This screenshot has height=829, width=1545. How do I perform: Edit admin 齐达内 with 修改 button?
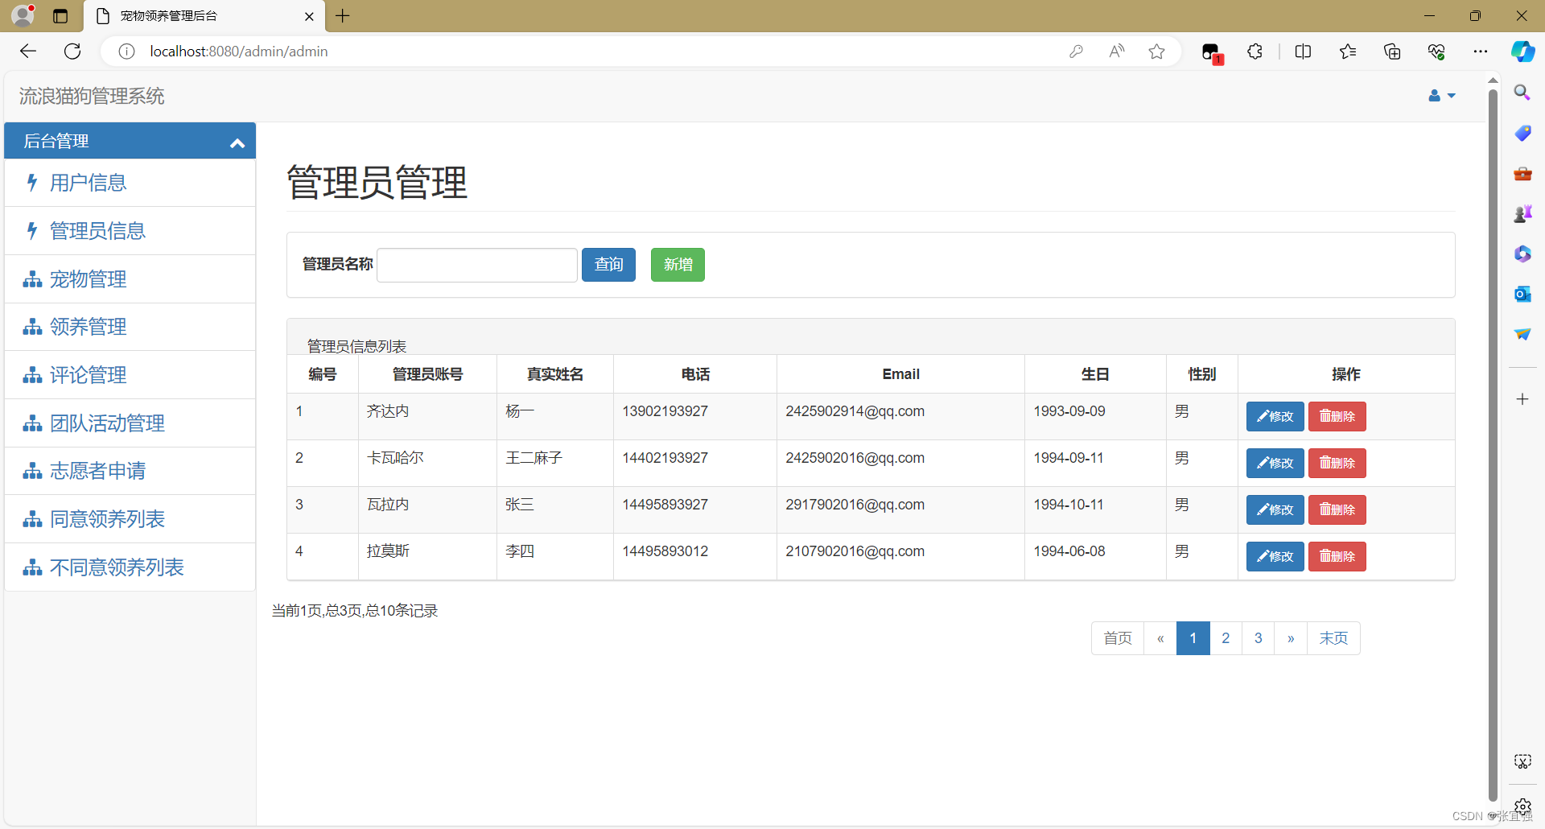[x=1275, y=417]
